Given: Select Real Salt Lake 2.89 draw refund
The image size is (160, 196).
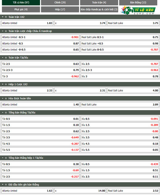Looking at the screenshot, I should pos(120,105).
